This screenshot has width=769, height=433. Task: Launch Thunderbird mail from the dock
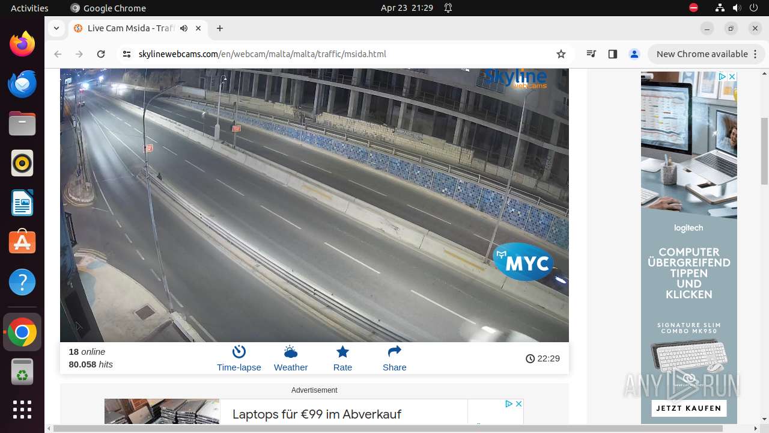pos(22,84)
